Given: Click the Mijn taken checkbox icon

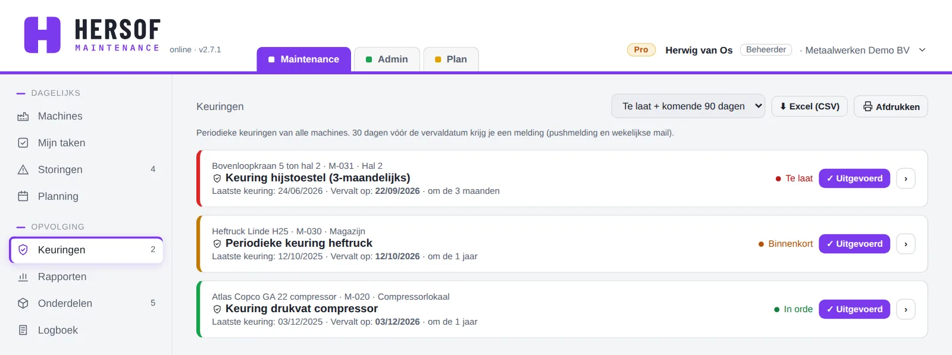Looking at the screenshot, I should coord(23,143).
